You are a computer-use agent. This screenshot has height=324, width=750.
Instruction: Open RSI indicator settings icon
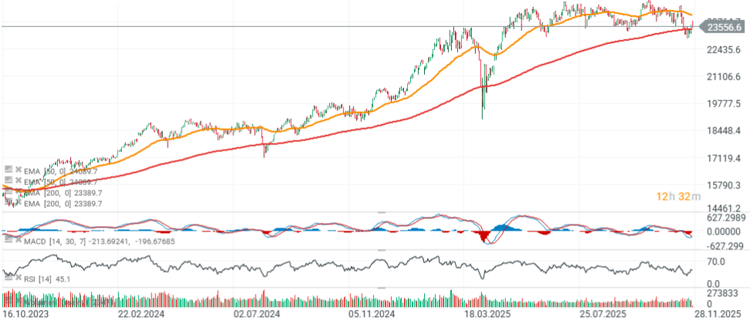click(7, 278)
